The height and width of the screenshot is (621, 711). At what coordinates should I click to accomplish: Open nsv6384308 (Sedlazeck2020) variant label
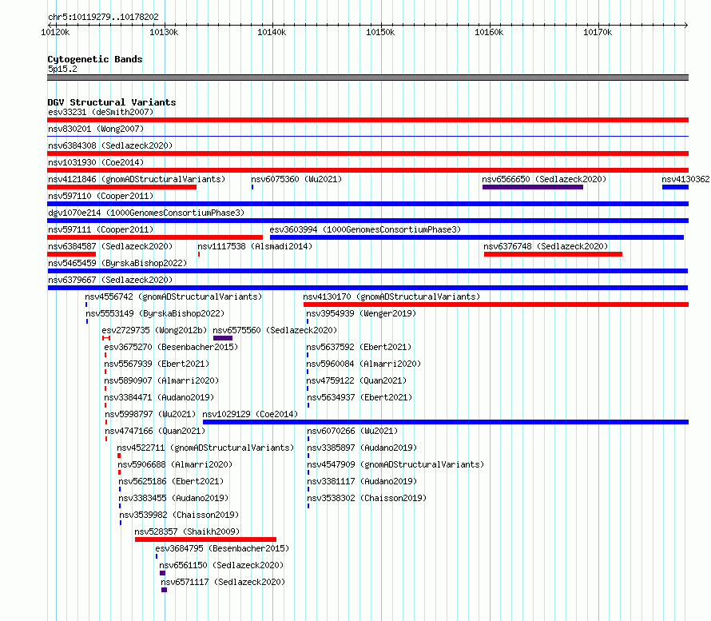(x=110, y=145)
